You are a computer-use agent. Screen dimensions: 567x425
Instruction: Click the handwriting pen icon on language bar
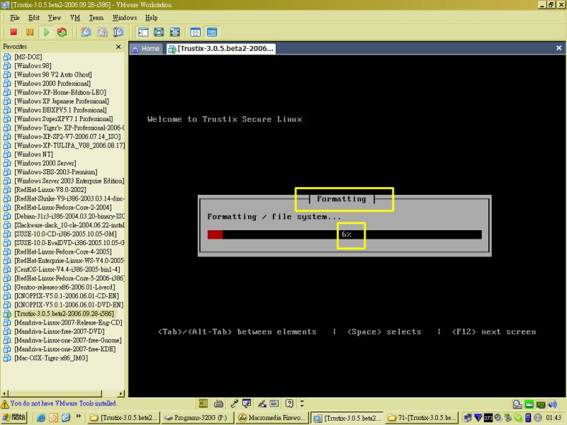[x=262, y=403]
